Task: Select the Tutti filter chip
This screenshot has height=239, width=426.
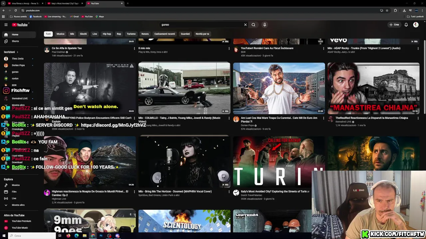Action: pyautogui.click(x=48, y=34)
